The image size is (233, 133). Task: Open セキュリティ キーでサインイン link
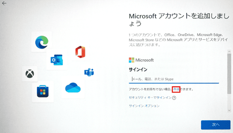[x=150, y=97]
